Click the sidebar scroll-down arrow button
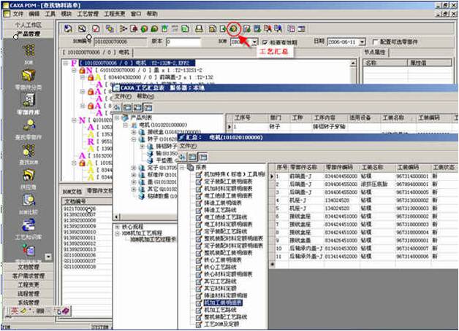The height and width of the screenshot is (331, 459). coord(48,257)
